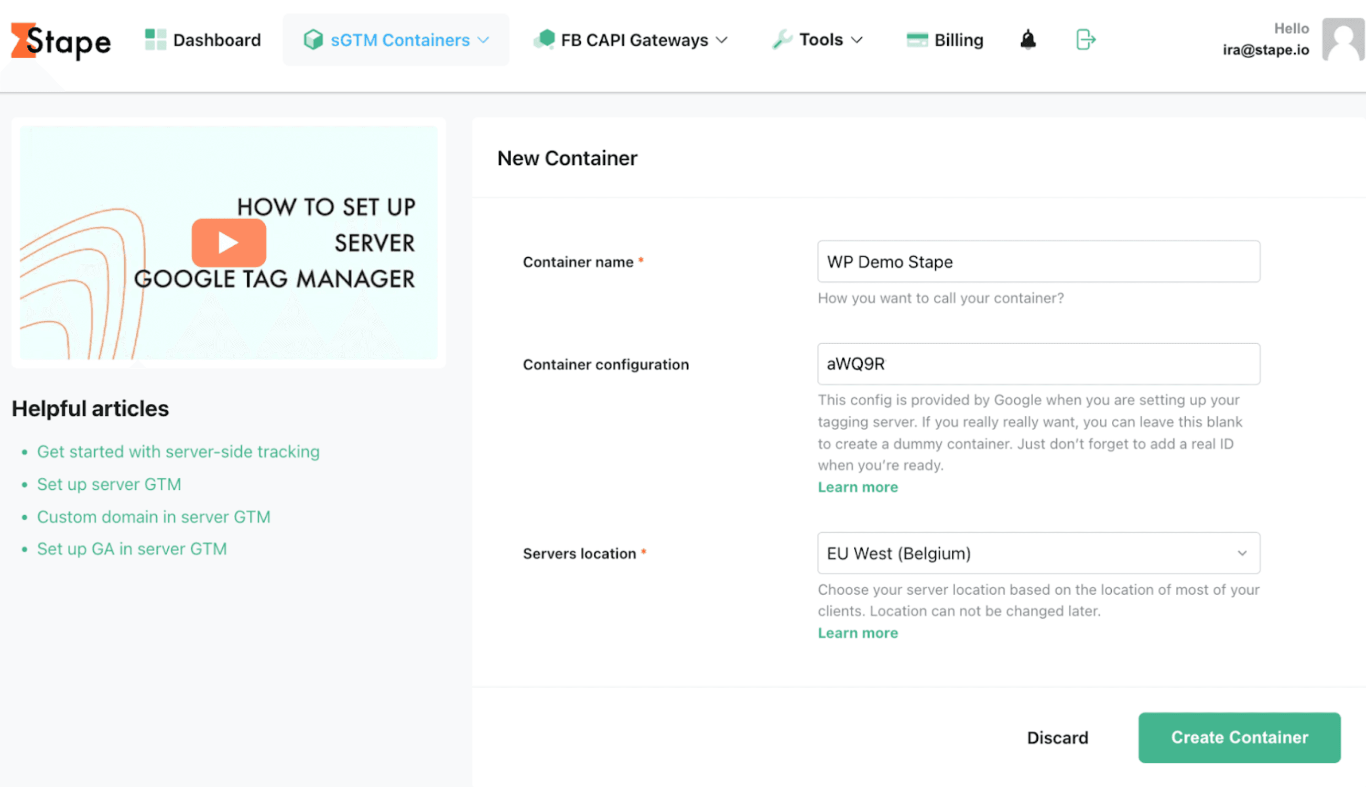Viewport: 1366px width, 787px height.
Task: Click the server GTM video thumbnail title
Action: [275, 243]
